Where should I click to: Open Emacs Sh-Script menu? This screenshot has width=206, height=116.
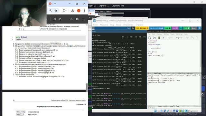pos(179,34)
